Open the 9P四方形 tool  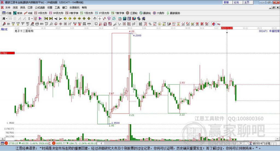pos(56,13)
